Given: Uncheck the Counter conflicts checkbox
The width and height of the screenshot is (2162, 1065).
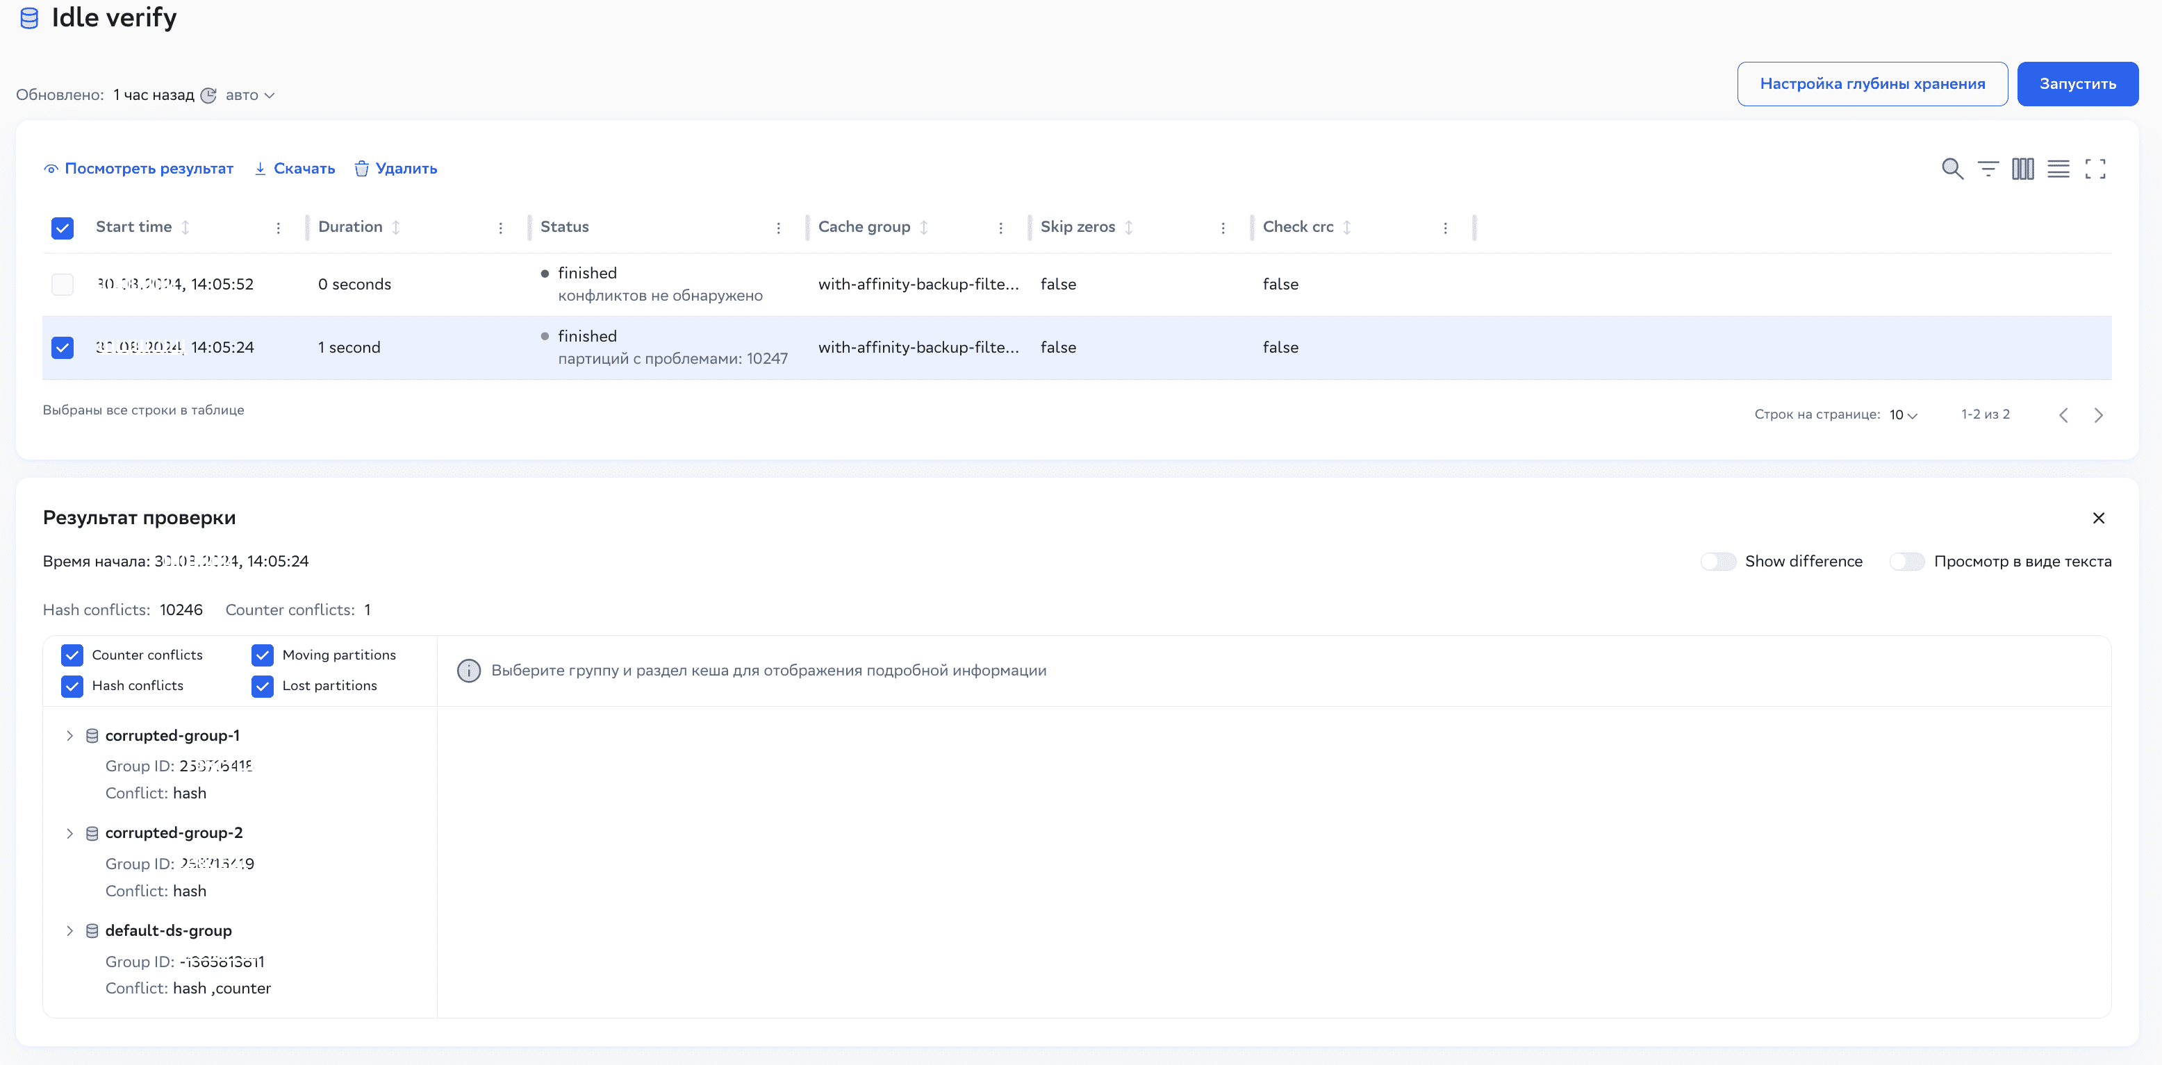Looking at the screenshot, I should tap(72, 655).
